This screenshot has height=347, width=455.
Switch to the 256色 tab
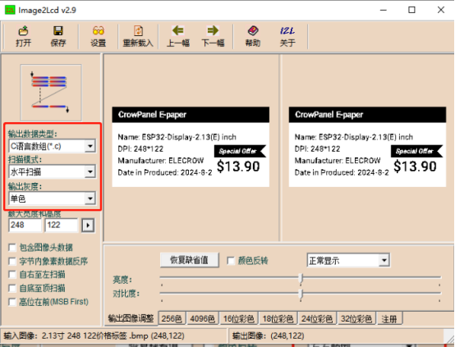172,318
